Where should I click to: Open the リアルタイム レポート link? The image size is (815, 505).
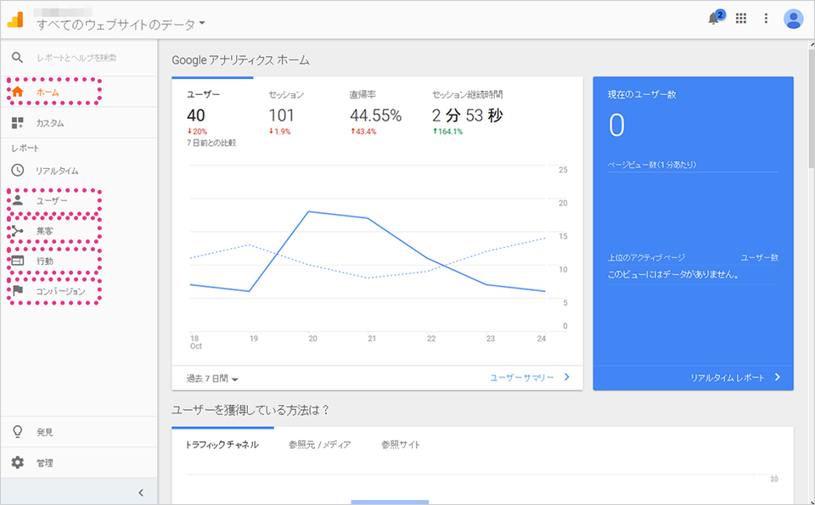[728, 378]
